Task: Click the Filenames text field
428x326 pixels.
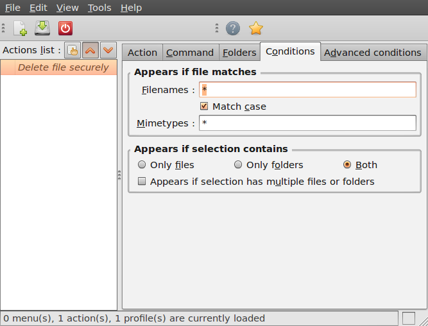Action: coord(307,90)
